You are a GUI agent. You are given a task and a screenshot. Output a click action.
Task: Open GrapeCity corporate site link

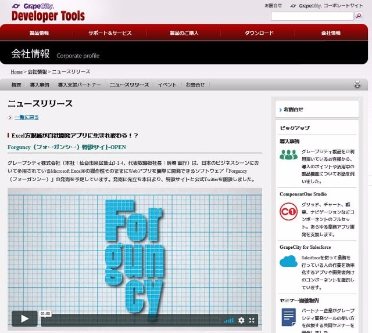point(327,6)
